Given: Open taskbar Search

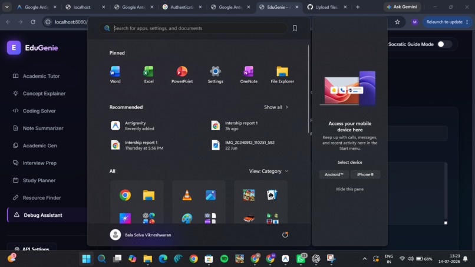Looking at the screenshot, I should pos(102,259).
